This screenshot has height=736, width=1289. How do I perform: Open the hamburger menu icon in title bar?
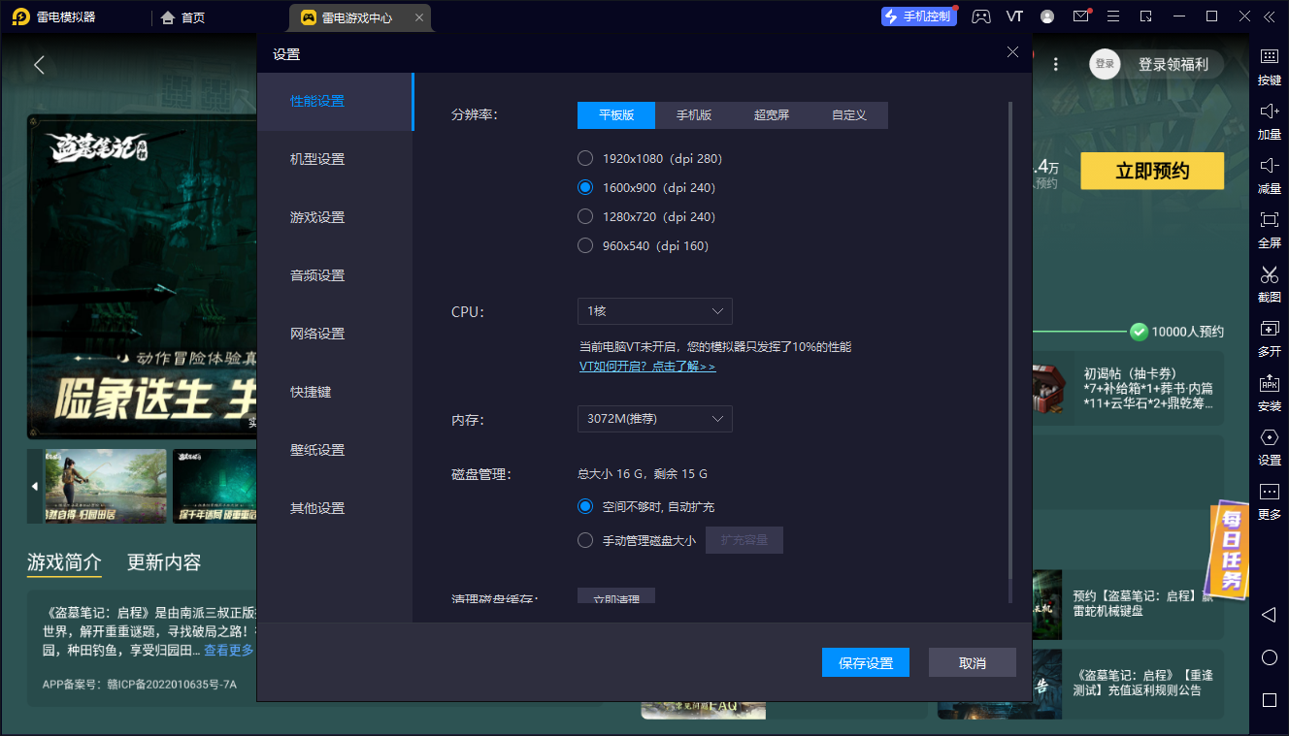pos(1113,16)
